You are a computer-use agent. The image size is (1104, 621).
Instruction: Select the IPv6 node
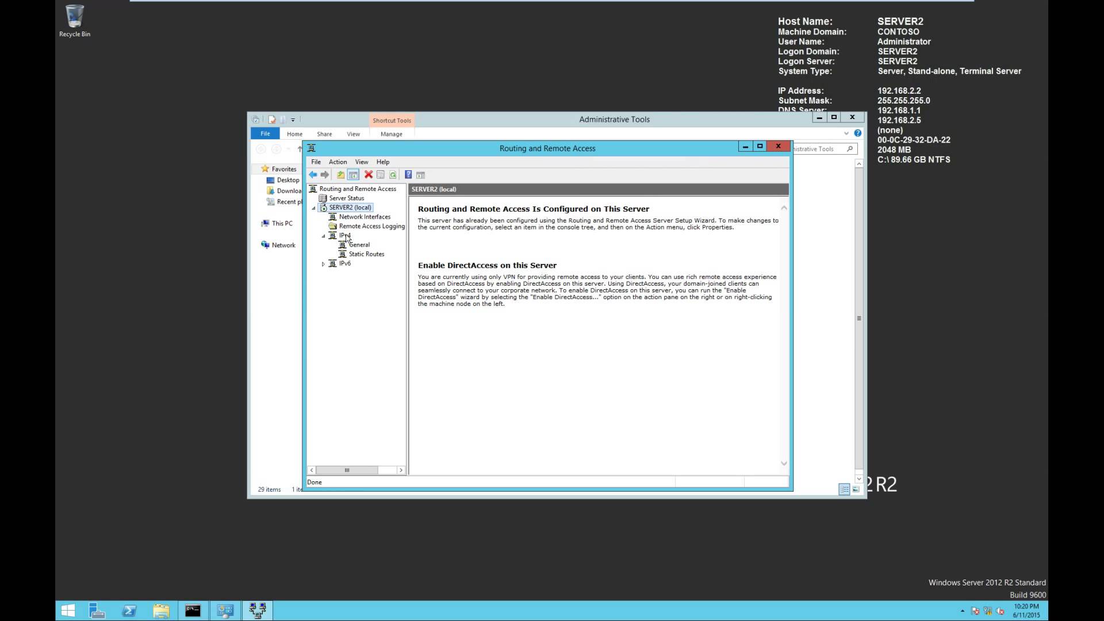tap(344, 263)
